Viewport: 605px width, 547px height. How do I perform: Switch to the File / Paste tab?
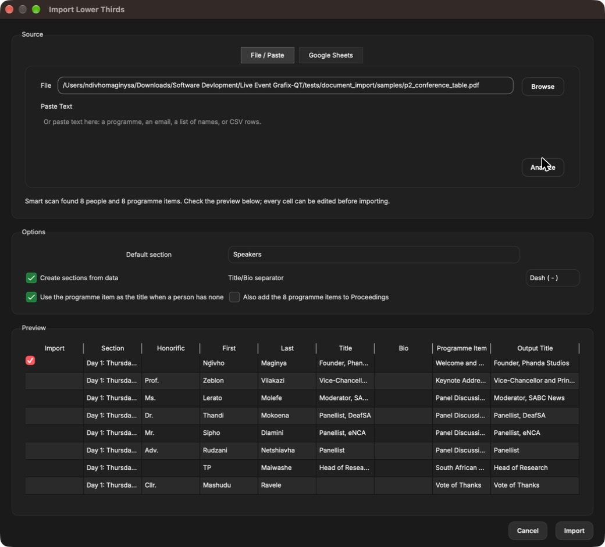click(x=267, y=55)
